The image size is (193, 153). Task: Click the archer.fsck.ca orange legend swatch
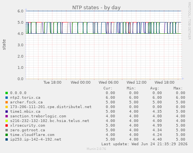[7, 102]
